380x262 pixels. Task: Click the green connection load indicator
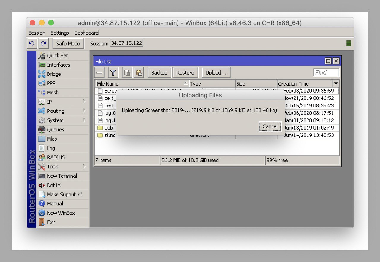click(349, 43)
